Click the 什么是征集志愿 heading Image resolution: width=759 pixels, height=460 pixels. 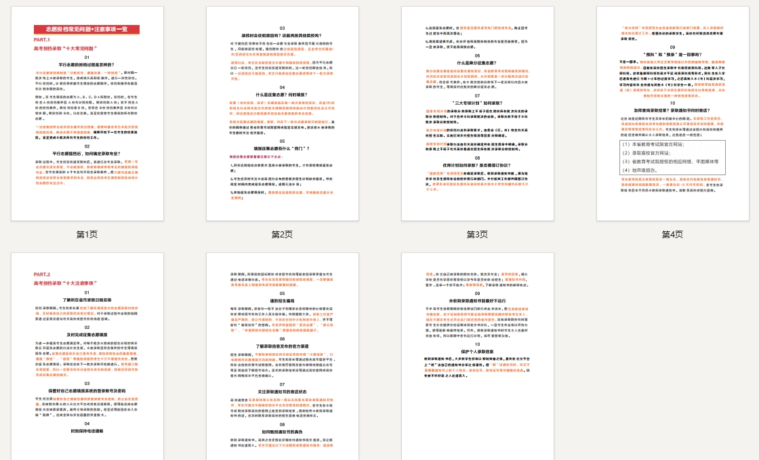[282, 94]
